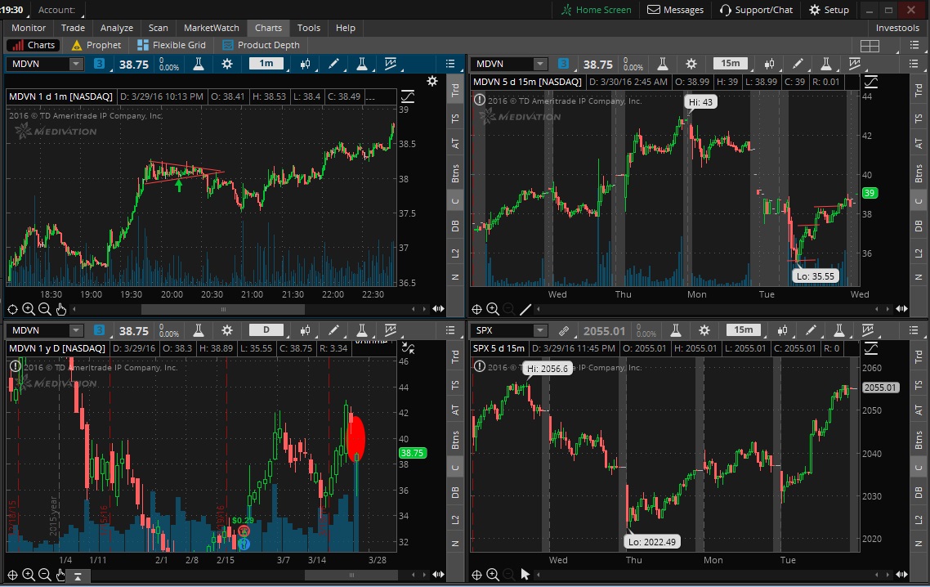The width and height of the screenshot is (930, 587).
Task: Open the patterns icon in the top-left chart toolbar
Action: [x=391, y=64]
